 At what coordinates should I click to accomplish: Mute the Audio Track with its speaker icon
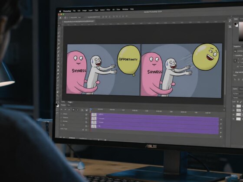[x=83, y=130]
